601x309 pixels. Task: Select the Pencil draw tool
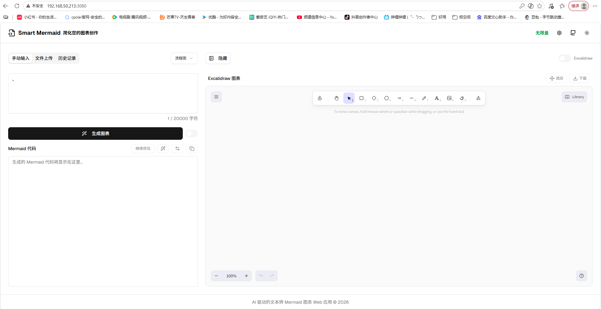pyautogui.click(x=424, y=98)
